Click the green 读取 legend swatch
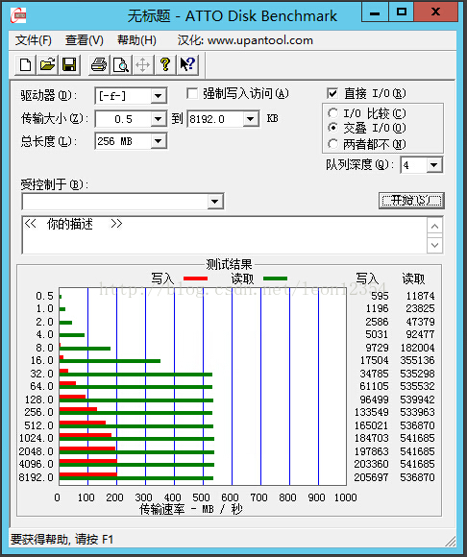 pos(275,278)
